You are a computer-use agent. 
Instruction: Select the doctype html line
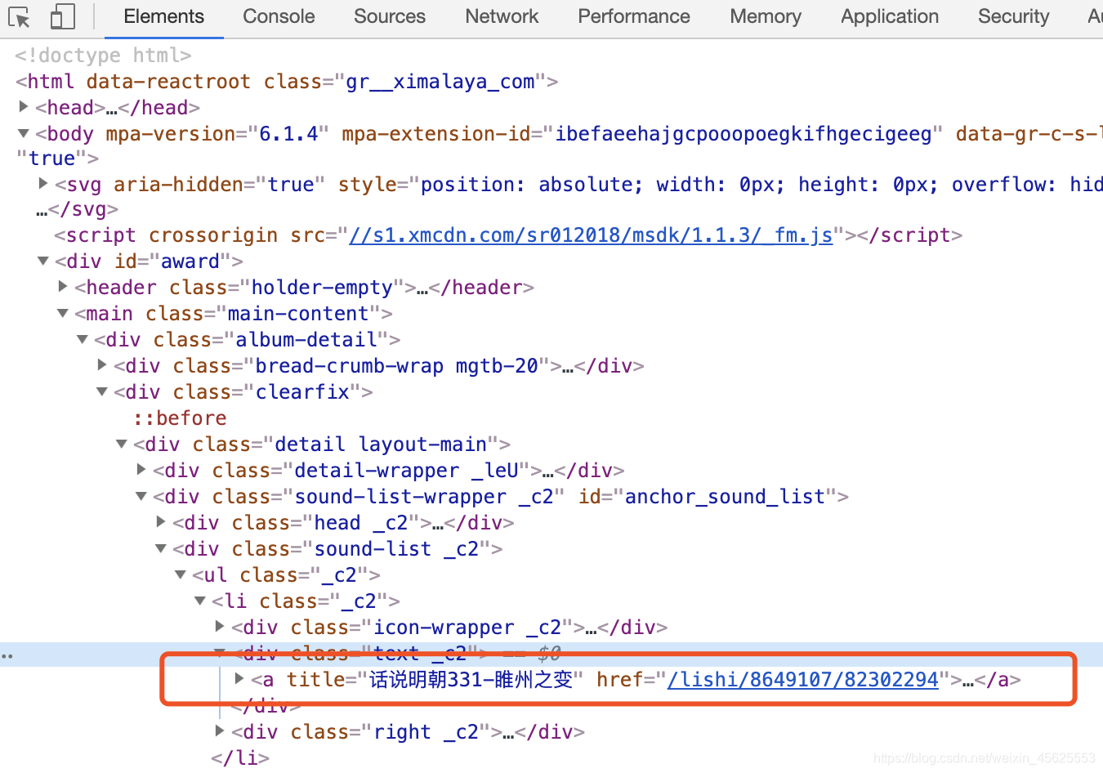click(103, 56)
